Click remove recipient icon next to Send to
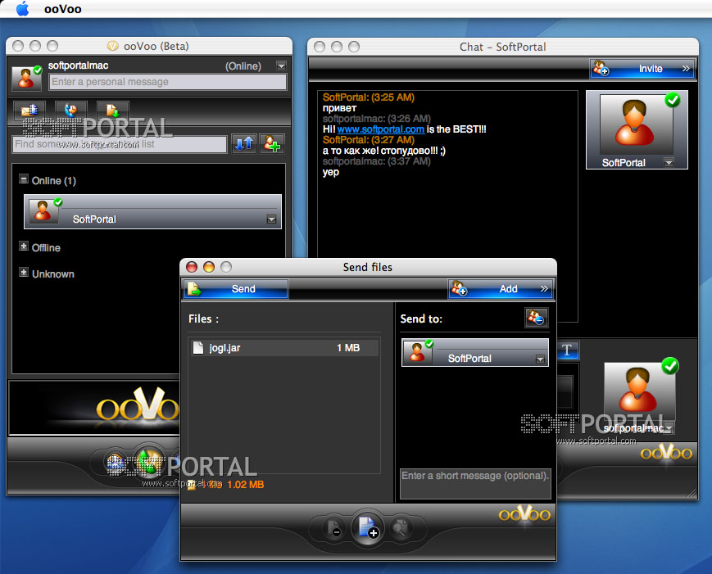The height and width of the screenshot is (574, 712). point(537,318)
